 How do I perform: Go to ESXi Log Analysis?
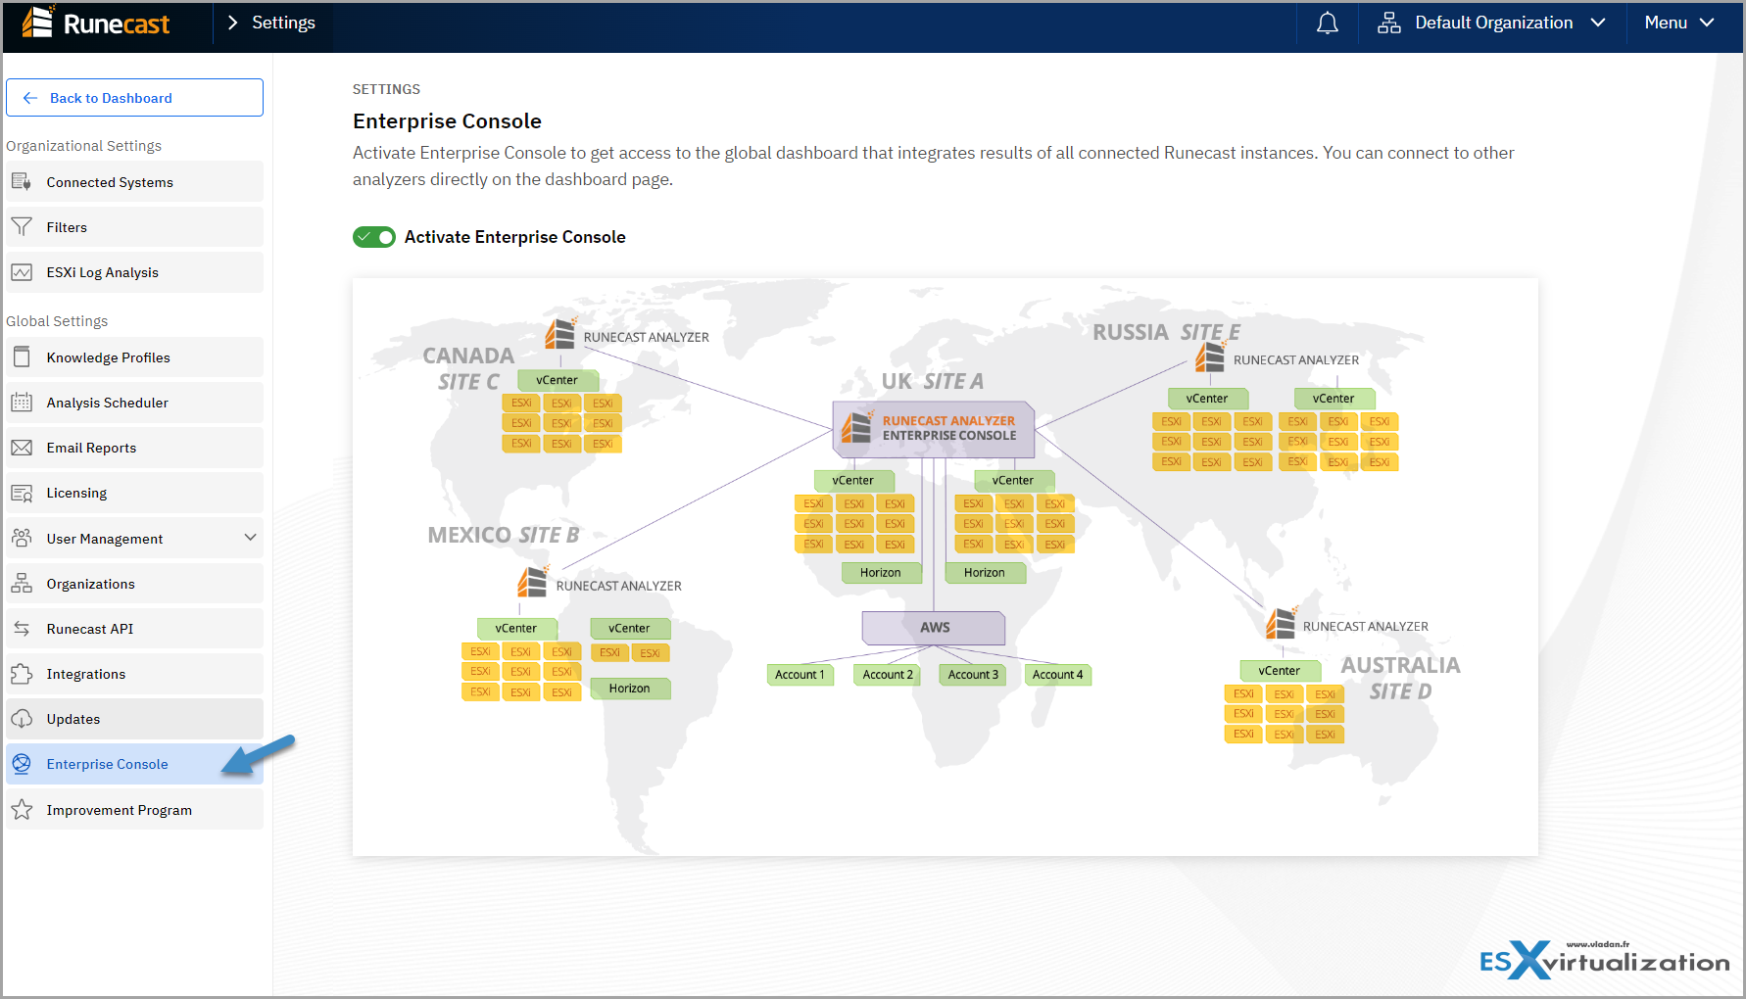[x=134, y=272]
